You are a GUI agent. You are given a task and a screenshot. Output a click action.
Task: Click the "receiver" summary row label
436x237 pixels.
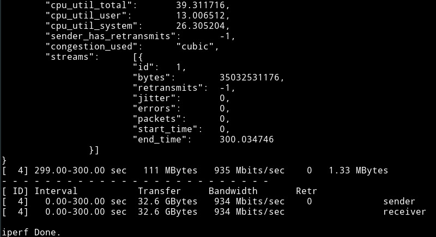[x=404, y=212]
